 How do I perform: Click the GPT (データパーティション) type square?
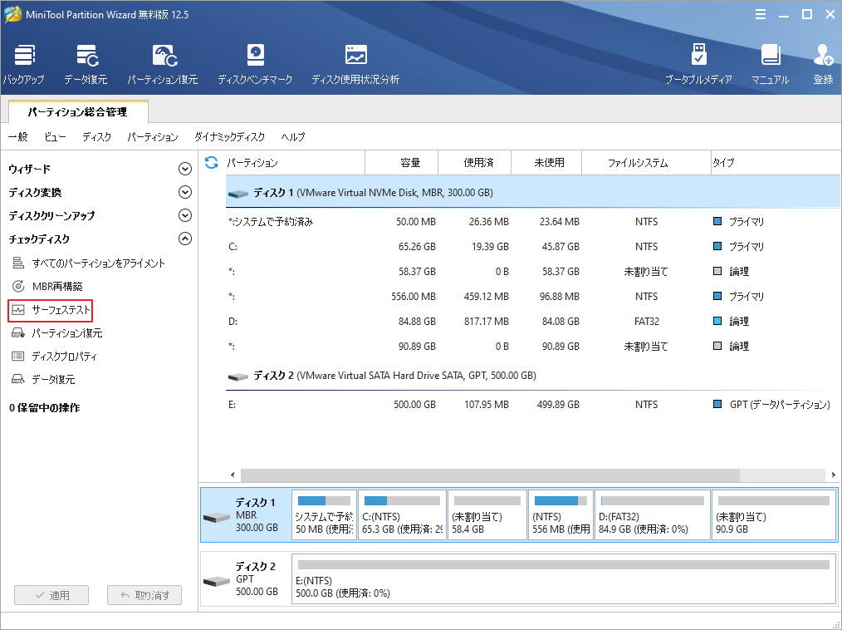(x=717, y=404)
